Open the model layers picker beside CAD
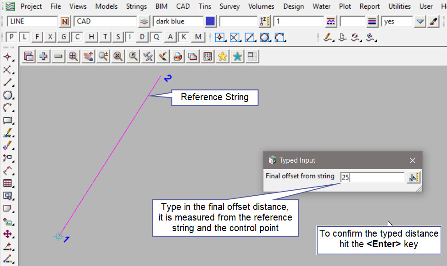Viewport: 447px width, 266px height. 144,22
